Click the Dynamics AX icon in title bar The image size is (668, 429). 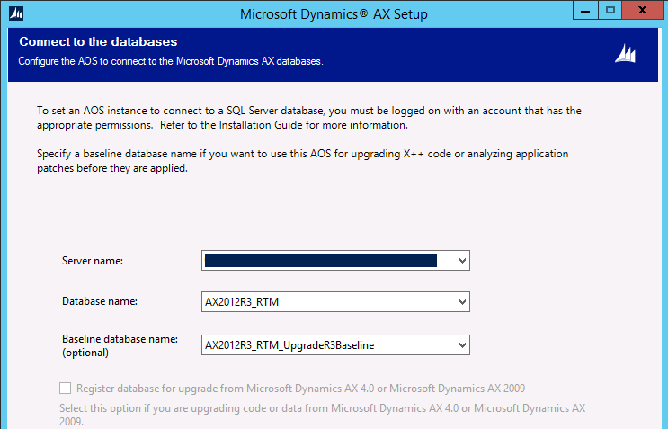click(14, 14)
